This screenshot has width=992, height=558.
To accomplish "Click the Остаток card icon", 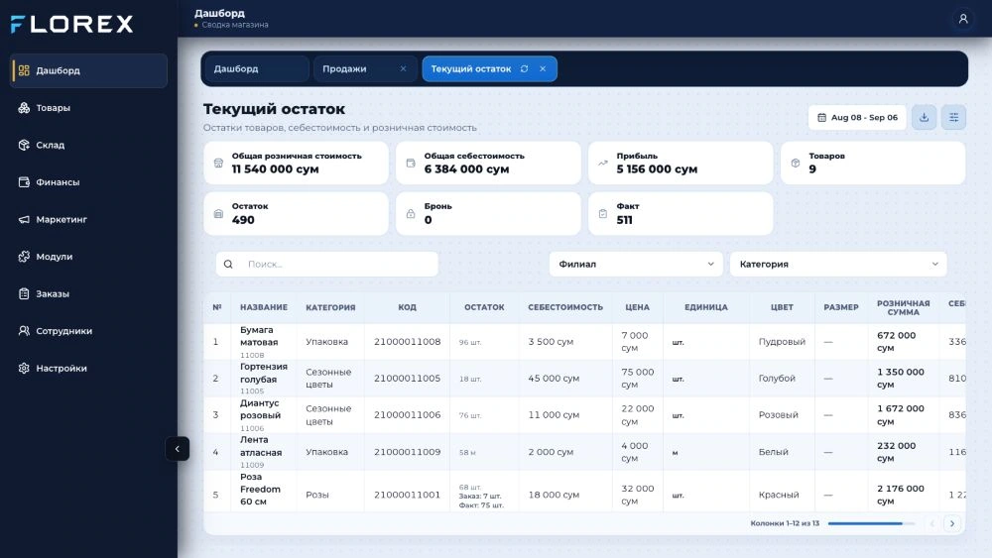I will pos(218,214).
